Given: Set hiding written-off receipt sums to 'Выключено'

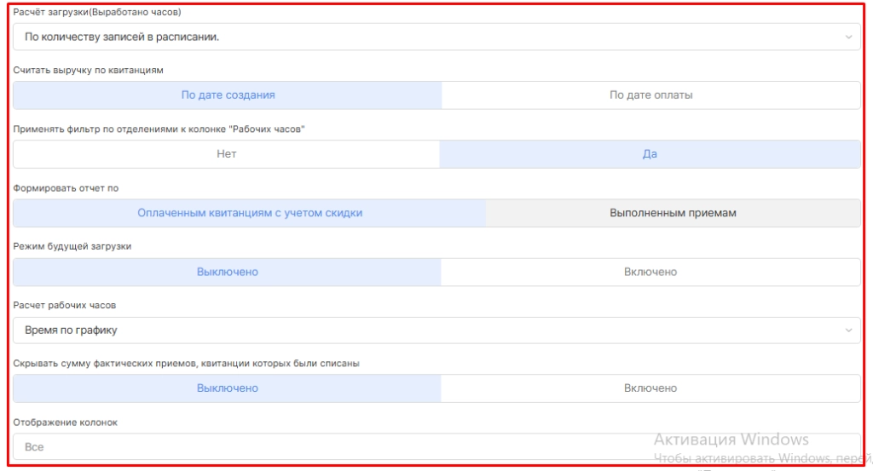Looking at the screenshot, I should pos(227,388).
